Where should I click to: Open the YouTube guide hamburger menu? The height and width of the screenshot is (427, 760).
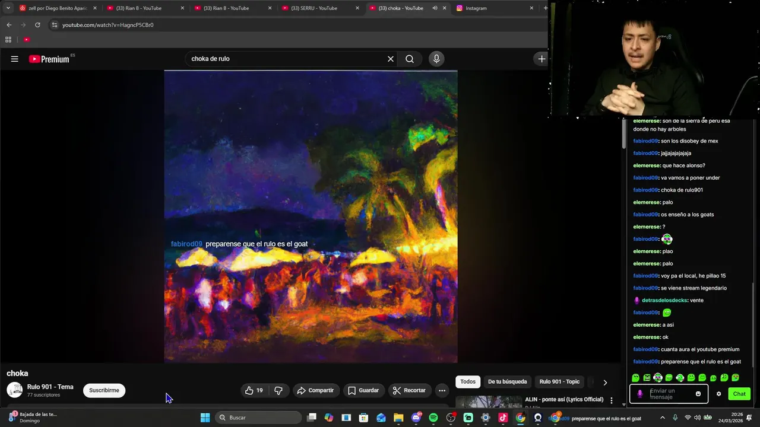click(x=15, y=59)
